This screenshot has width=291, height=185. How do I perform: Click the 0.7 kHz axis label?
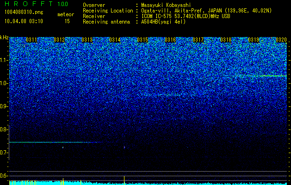[4, 153]
